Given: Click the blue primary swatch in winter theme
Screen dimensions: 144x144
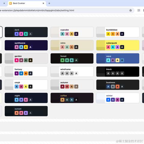Looking at the screenshot, I should tap(108, 100).
